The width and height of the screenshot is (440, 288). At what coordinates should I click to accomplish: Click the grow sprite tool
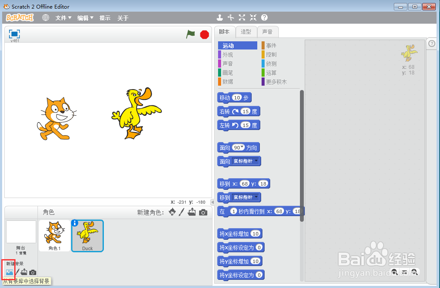click(242, 18)
